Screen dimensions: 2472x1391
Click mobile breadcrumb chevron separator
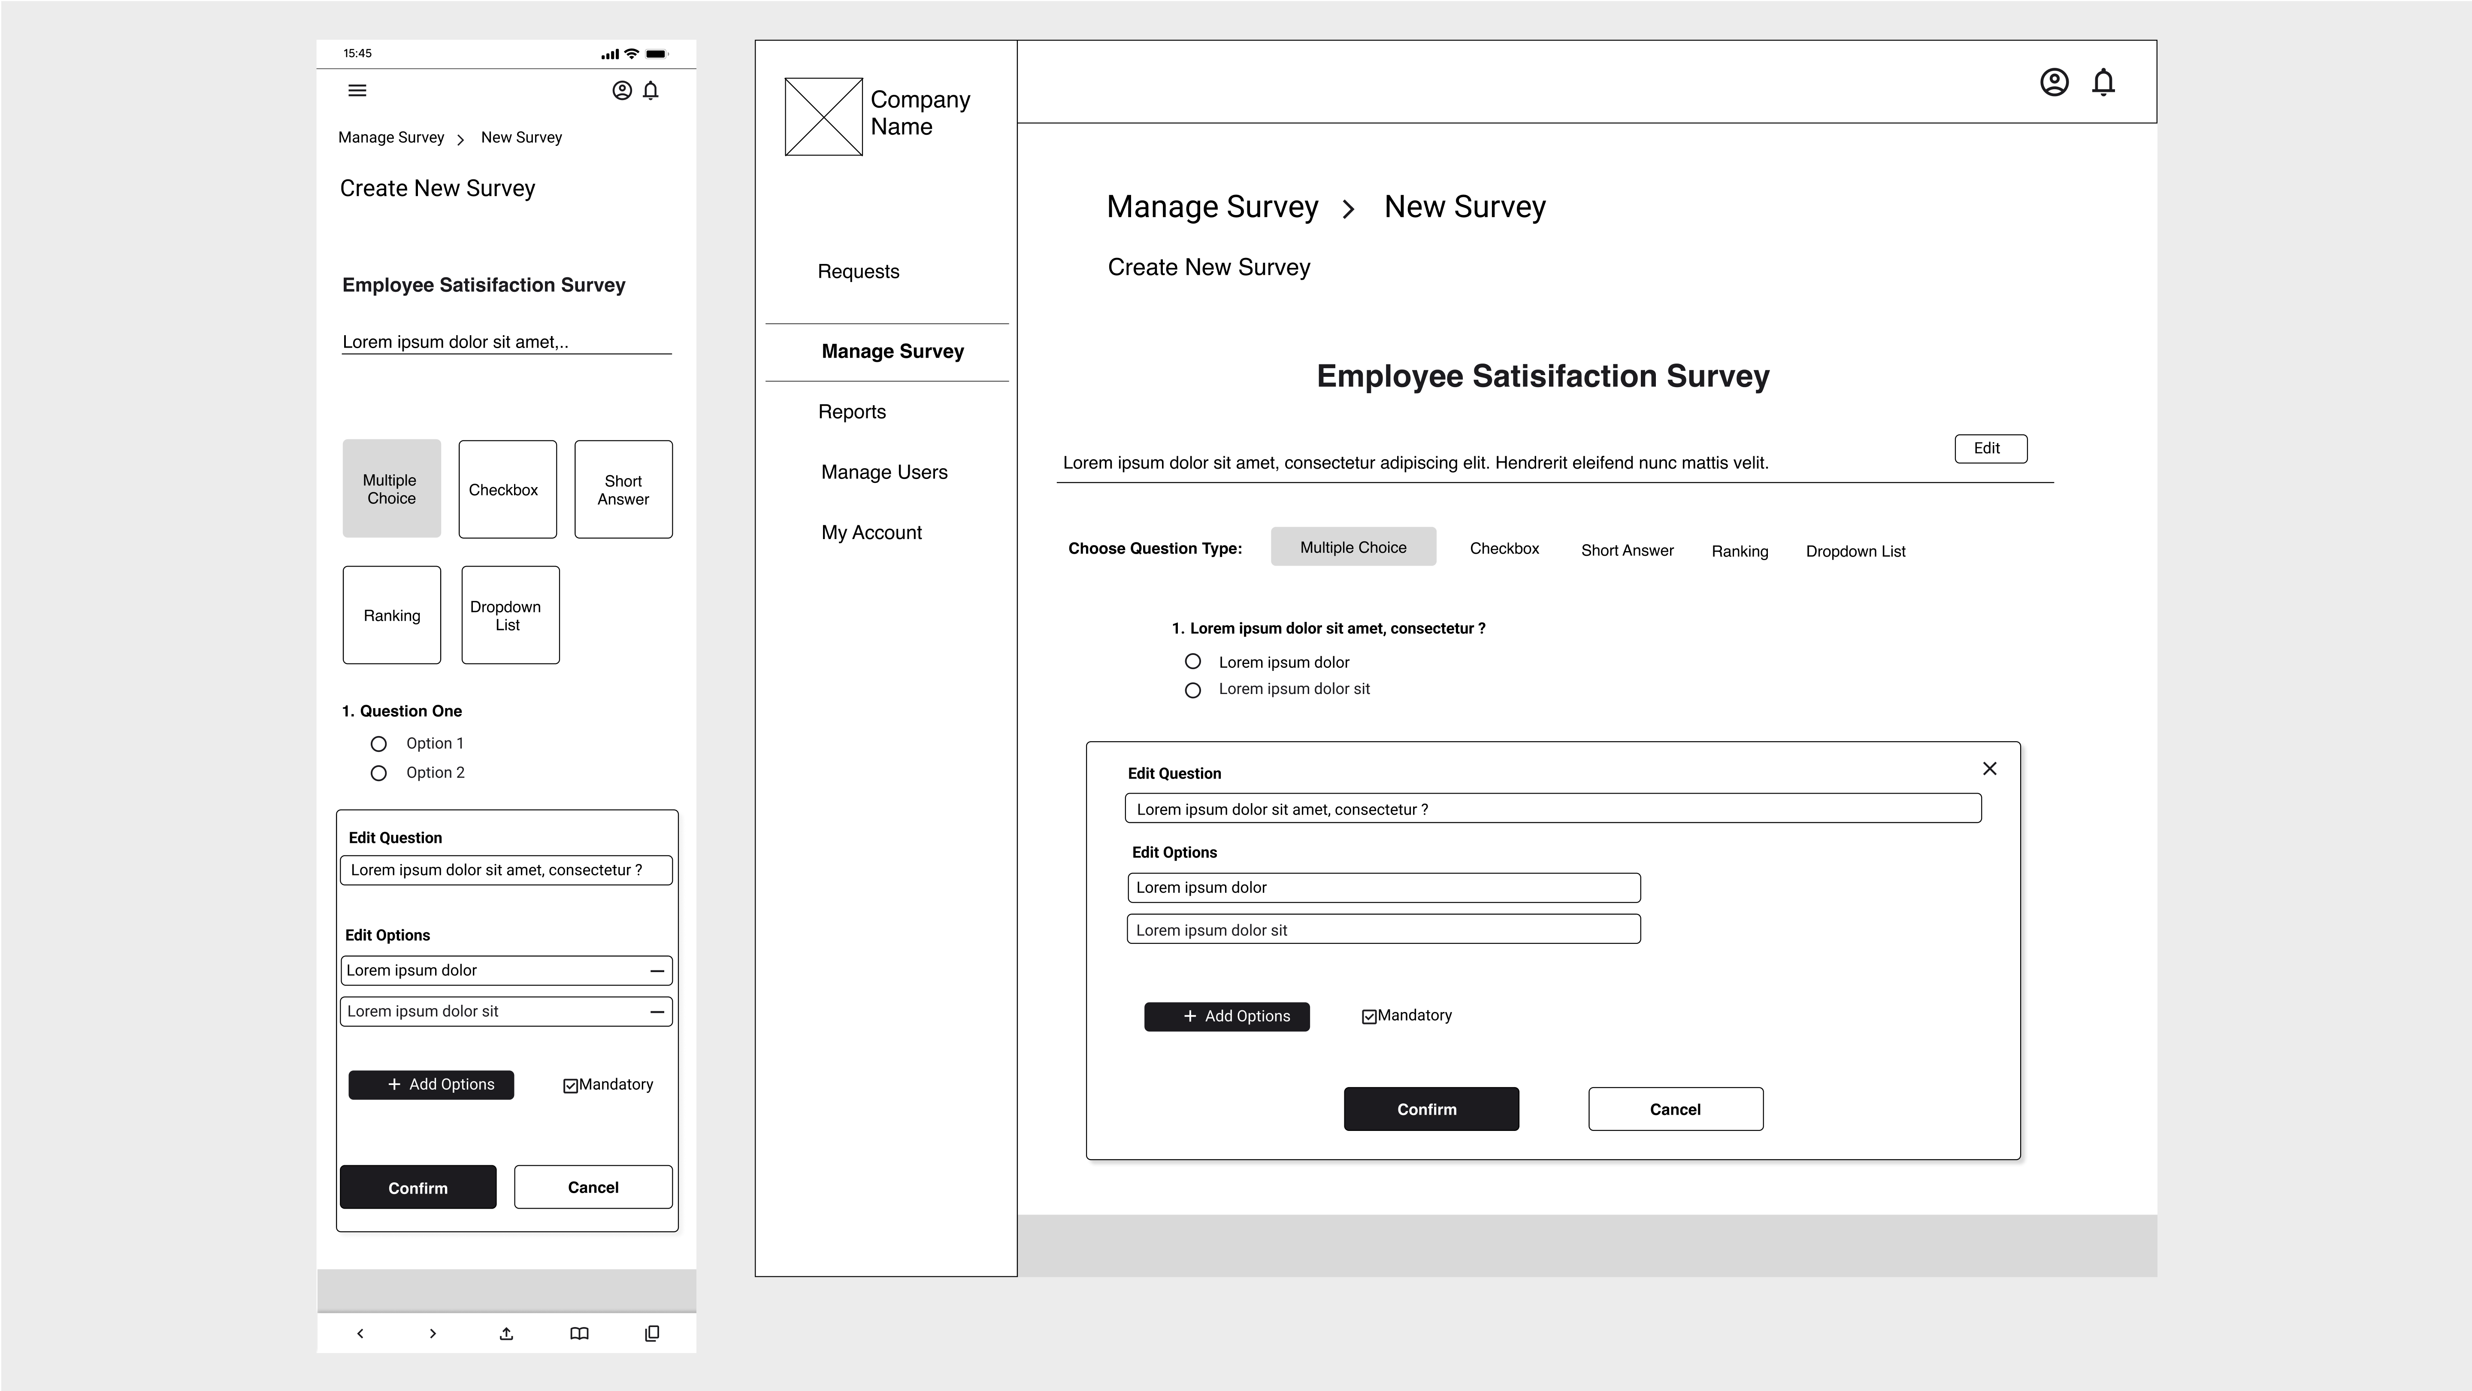[x=460, y=140]
